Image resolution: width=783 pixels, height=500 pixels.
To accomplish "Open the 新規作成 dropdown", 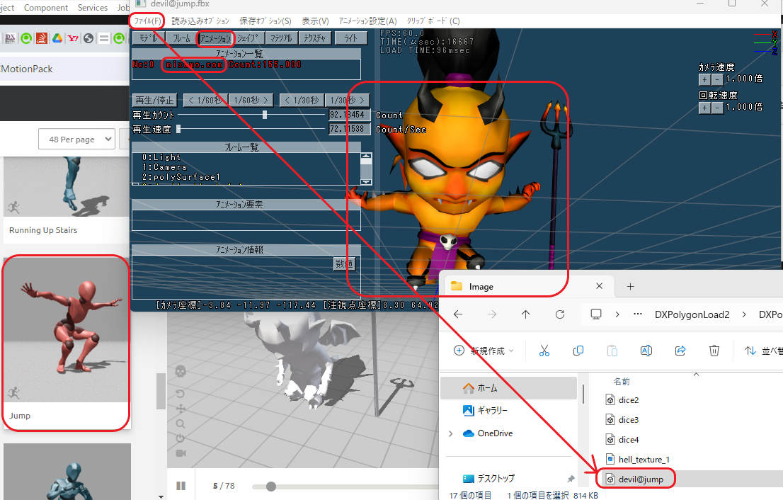I will 484,351.
